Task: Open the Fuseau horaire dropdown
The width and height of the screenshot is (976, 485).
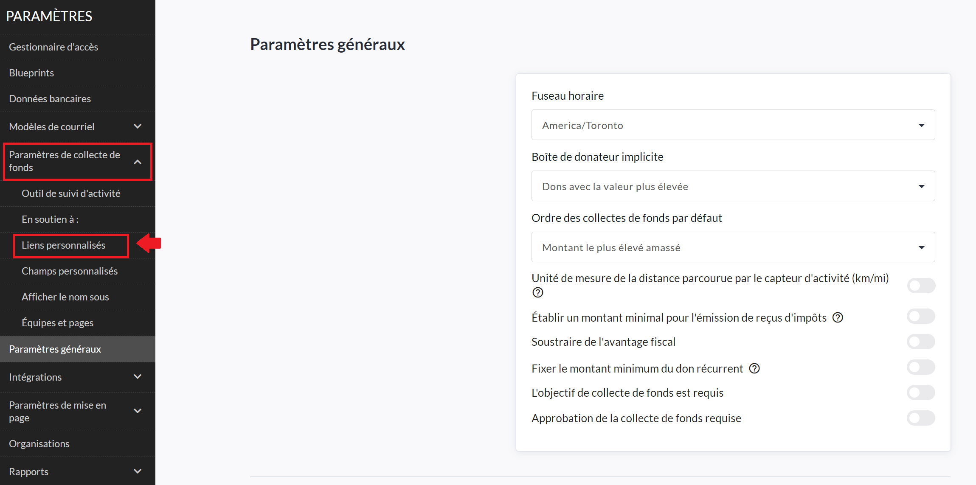Action: click(x=733, y=125)
